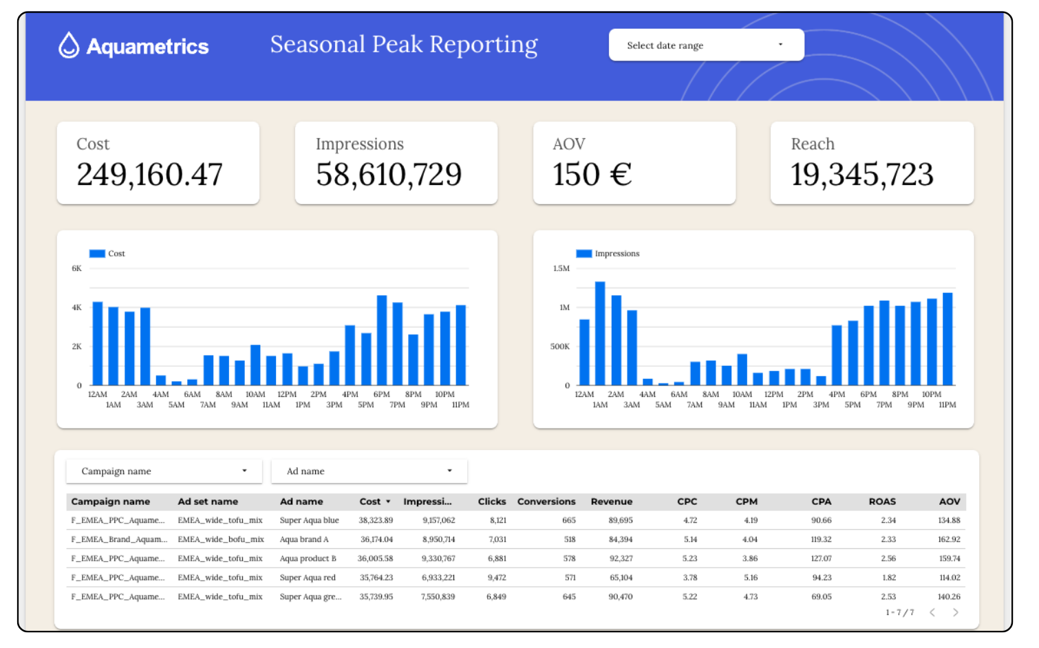Image resolution: width=1039 pixels, height=648 pixels.
Task: Expand the Campaign name filter dropdown
Action: pyautogui.click(x=164, y=471)
